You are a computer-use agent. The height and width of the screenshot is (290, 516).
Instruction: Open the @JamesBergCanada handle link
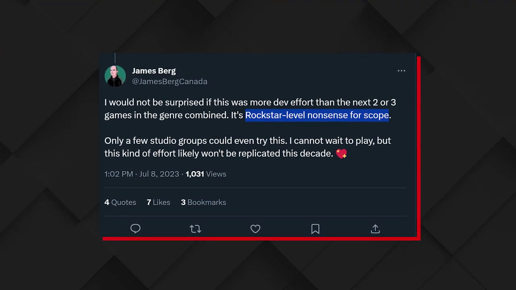[x=169, y=81]
